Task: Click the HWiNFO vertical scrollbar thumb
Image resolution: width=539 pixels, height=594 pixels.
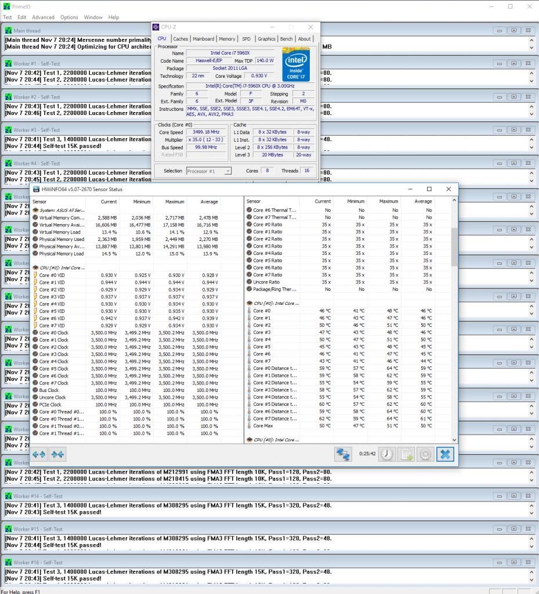Action: click(x=454, y=247)
